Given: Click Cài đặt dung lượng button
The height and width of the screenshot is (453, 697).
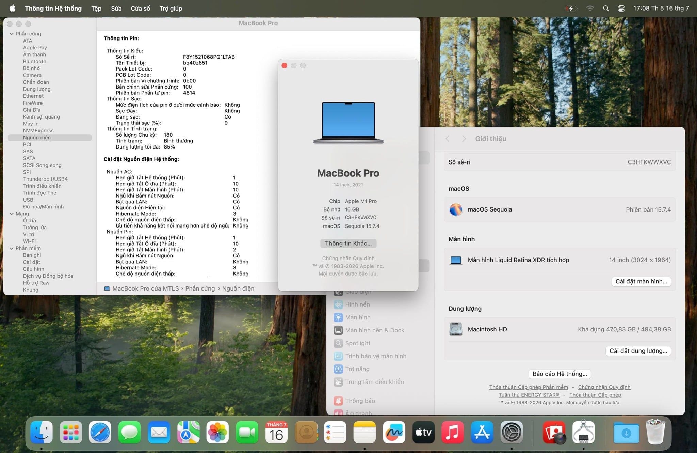Looking at the screenshot, I should pyautogui.click(x=638, y=351).
